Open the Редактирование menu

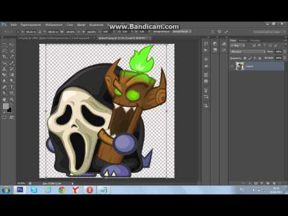[x=31, y=25]
